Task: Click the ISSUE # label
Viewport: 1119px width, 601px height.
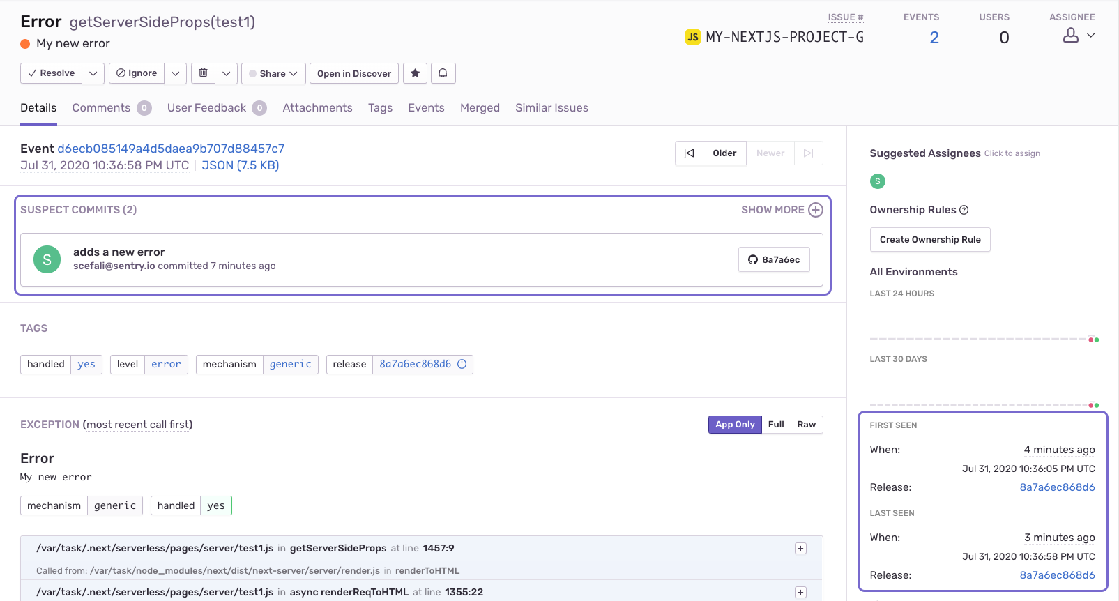Action: [846, 17]
